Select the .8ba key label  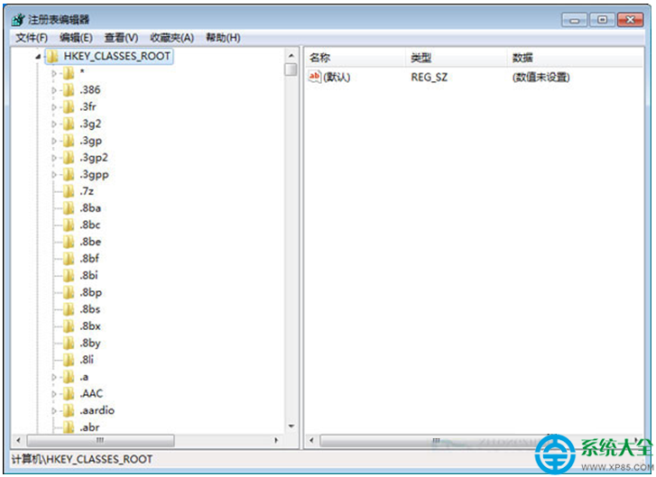(x=90, y=208)
